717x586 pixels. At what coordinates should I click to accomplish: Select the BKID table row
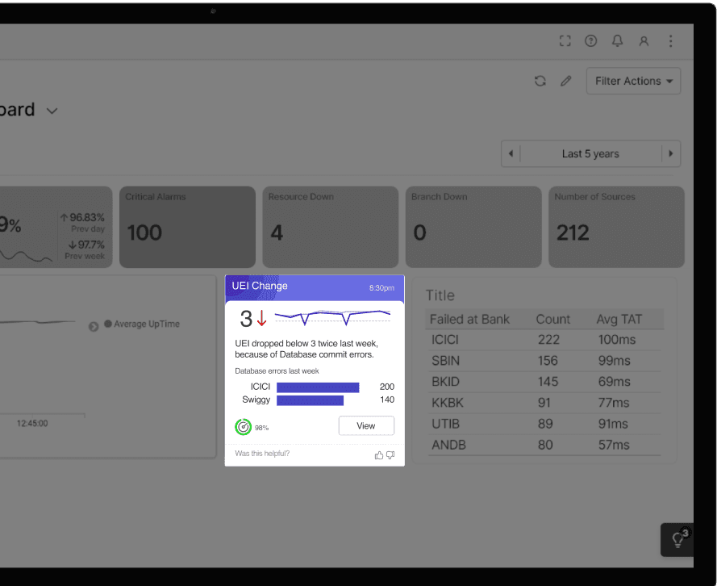point(544,382)
